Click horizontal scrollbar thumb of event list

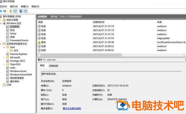(x=81, y=55)
